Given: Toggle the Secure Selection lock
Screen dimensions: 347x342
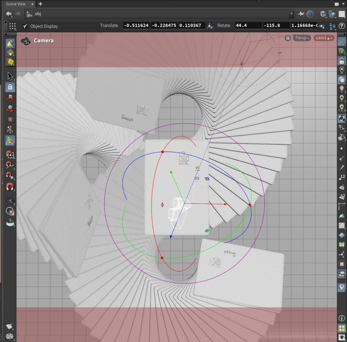Looking at the screenshot, I should [10, 87].
